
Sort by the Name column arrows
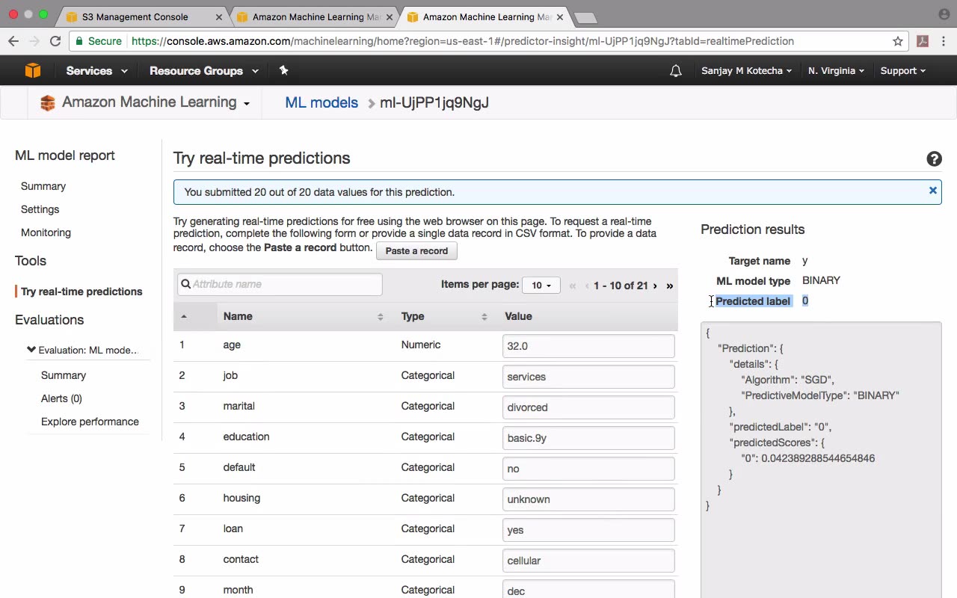380,317
